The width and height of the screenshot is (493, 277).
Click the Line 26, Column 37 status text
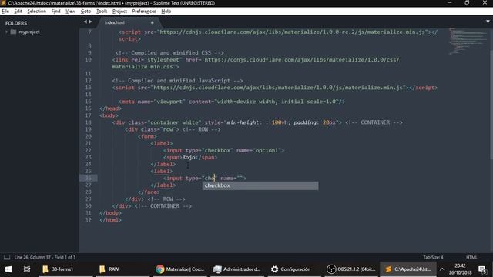[45, 257]
